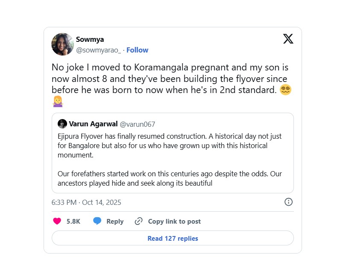352x274 pixels.
Task: Click the shrugging person emoji
Action: pyautogui.click(x=57, y=102)
